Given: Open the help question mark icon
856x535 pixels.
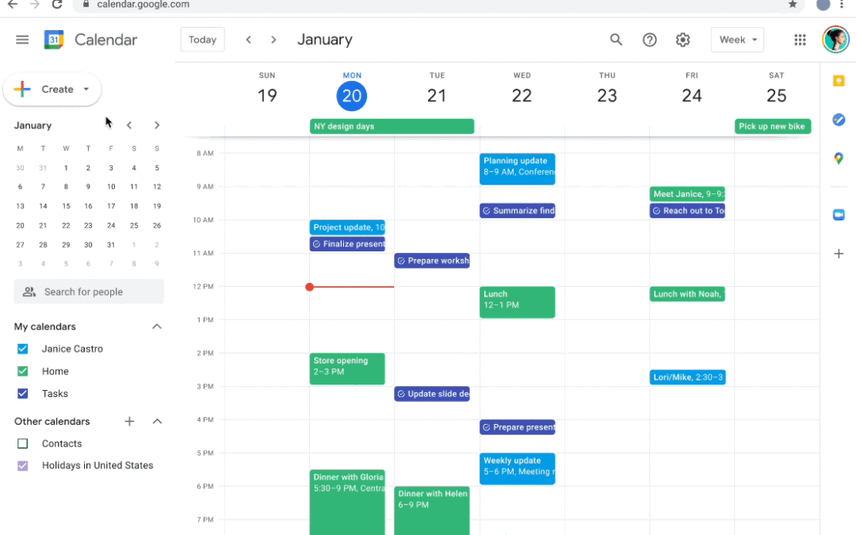Looking at the screenshot, I should (x=649, y=40).
